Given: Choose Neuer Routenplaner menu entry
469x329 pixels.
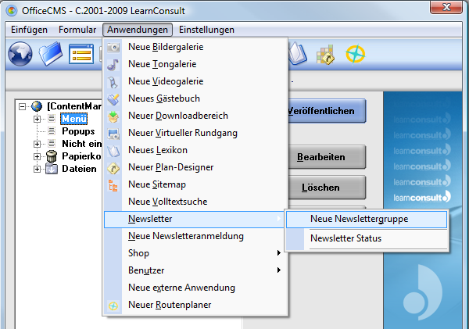Looking at the screenshot, I should click(195, 305).
